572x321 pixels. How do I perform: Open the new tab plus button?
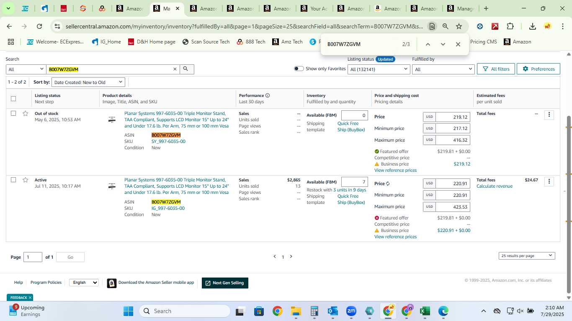486,8
